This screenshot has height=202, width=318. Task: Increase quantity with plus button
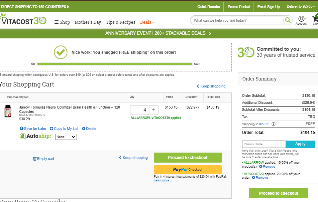[x=154, y=110]
